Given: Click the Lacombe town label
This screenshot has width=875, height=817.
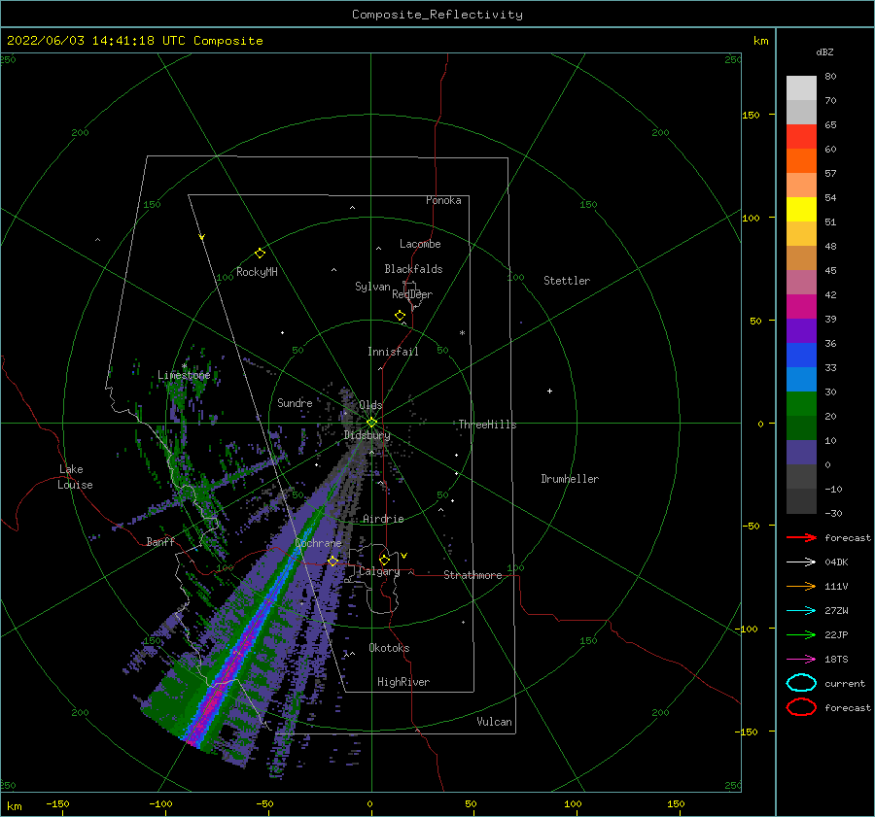Looking at the screenshot, I should [x=420, y=244].
